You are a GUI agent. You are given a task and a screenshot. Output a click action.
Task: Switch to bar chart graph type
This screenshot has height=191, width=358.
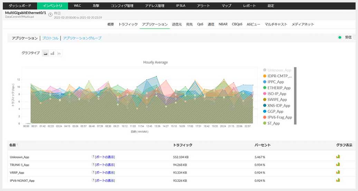[x=52, y=53]
